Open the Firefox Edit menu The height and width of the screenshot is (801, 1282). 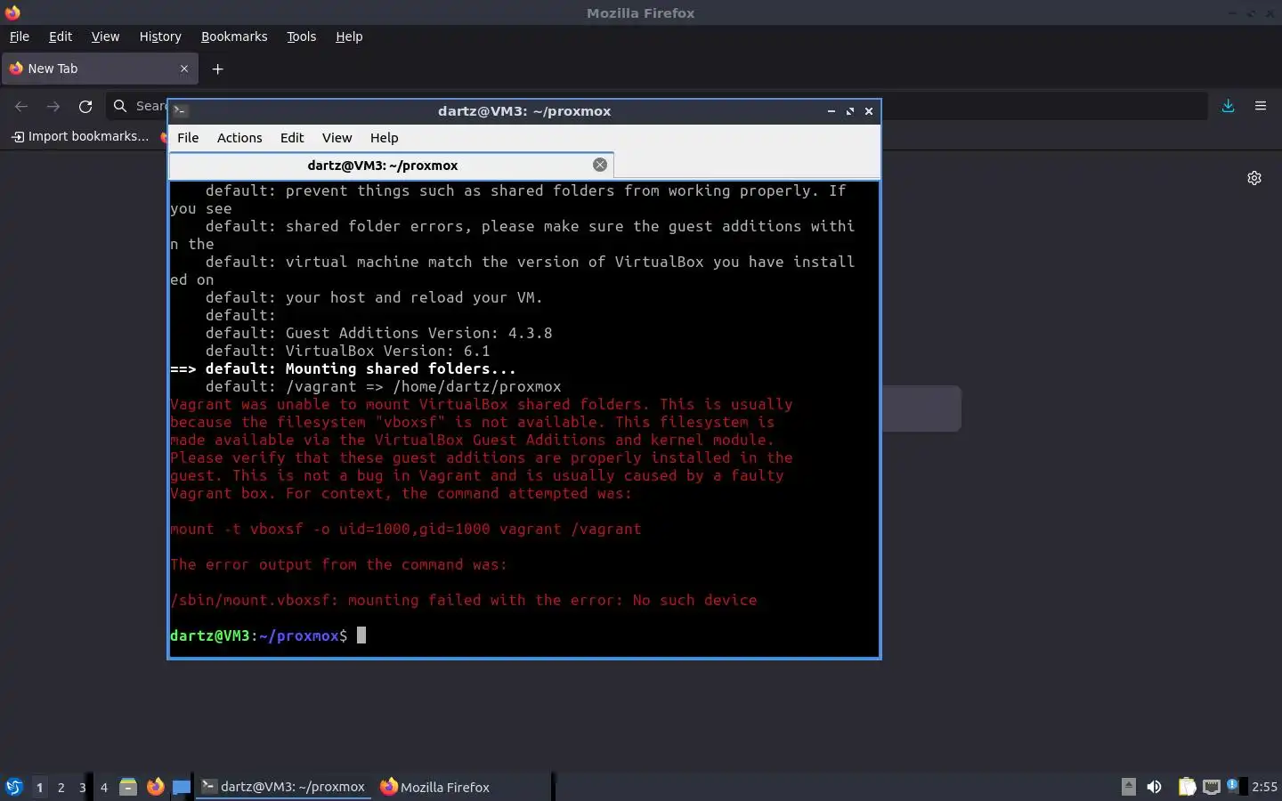(61, 36)
